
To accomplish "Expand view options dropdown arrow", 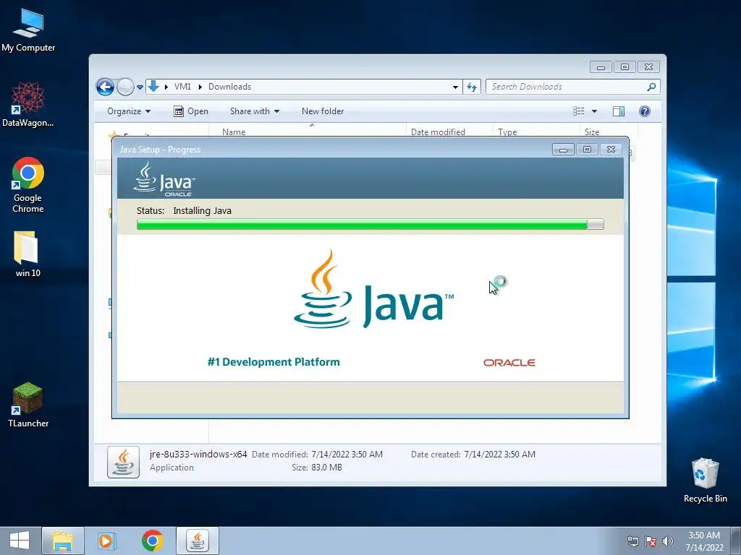I will 595,111.
